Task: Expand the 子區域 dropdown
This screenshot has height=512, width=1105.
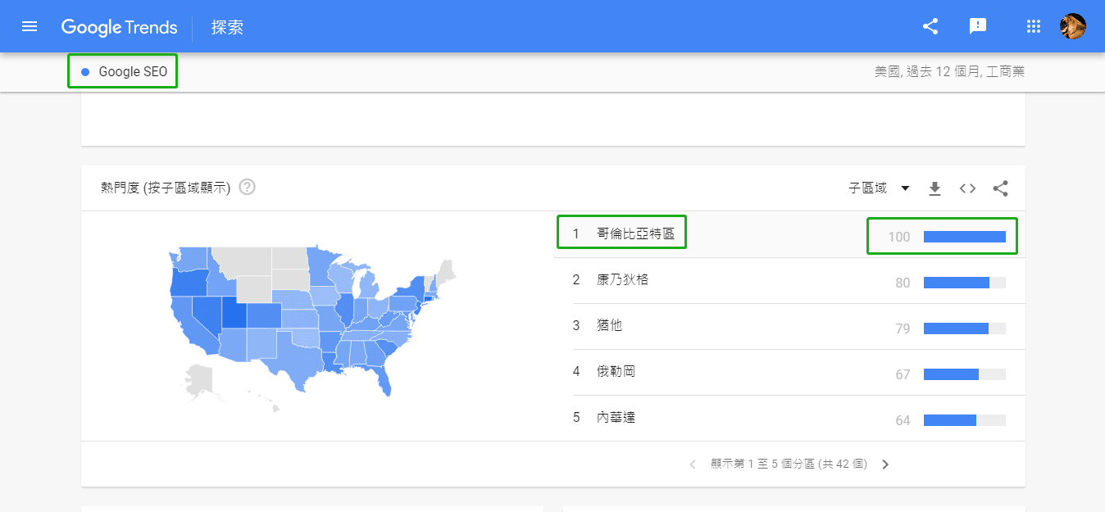Action: [x=879, y=188]
